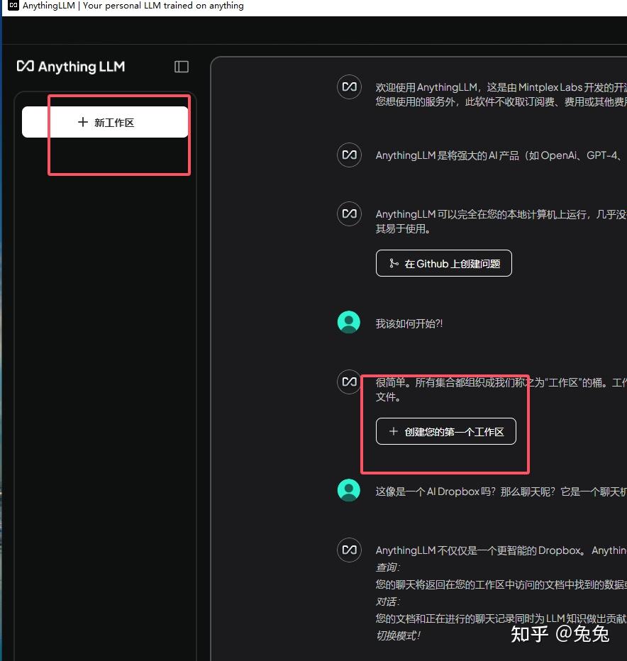Click the AnythingLLM avatar beside the welcome message
Image resolution: width=627 pixels, height=661 pixels.
[349, 87]
